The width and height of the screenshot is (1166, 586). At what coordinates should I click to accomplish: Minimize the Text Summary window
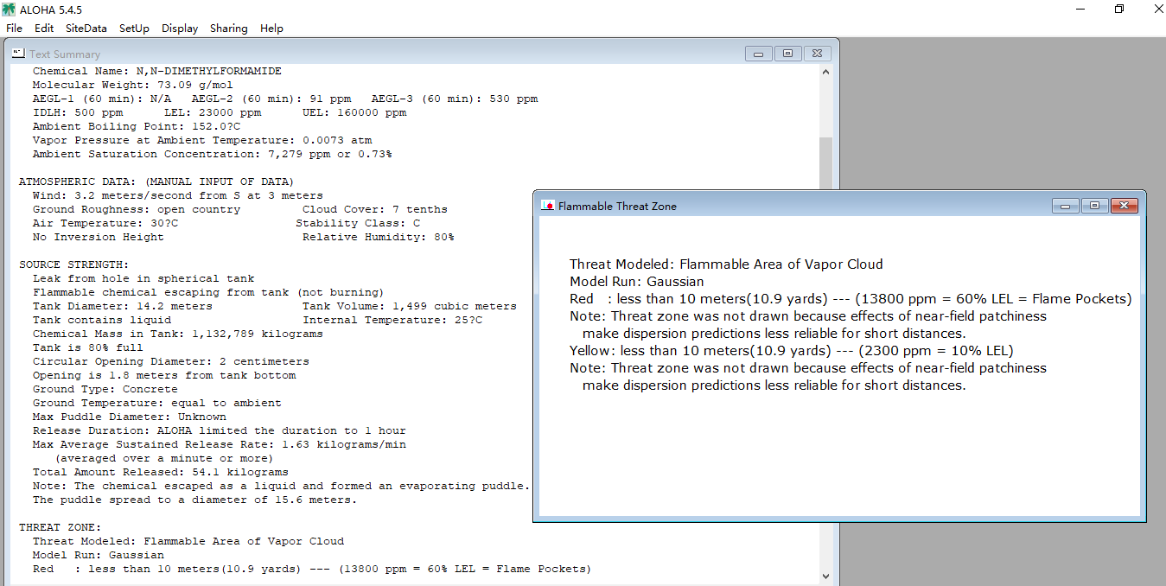tap(758, 54)
